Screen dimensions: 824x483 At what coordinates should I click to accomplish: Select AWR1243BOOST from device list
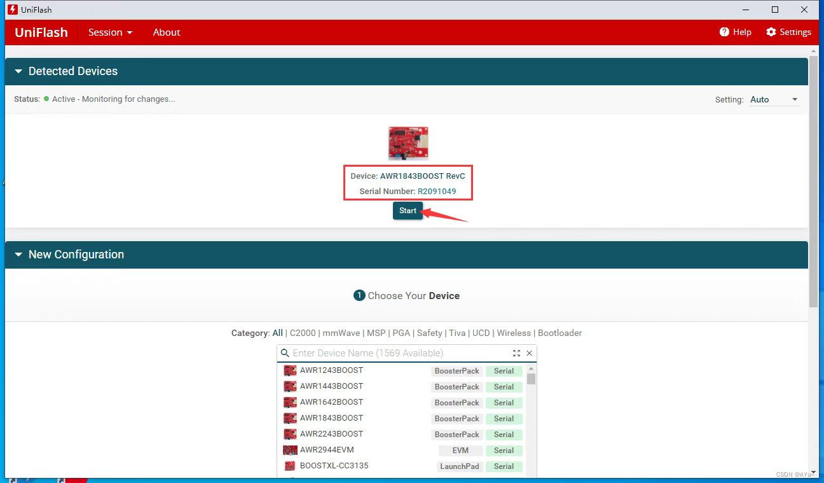pyautogui.click(x=331, y=370)
